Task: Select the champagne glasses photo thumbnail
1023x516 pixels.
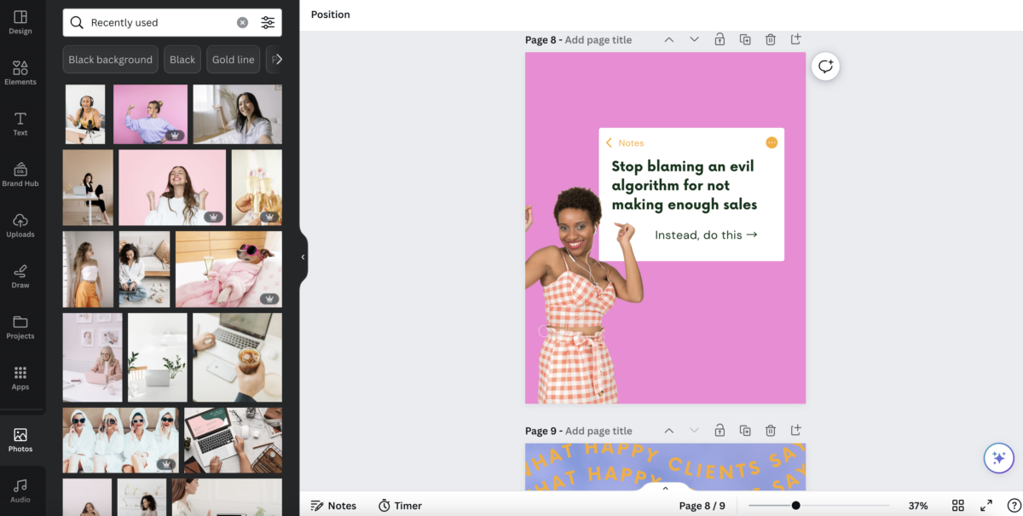Action: tap(257, 187)
